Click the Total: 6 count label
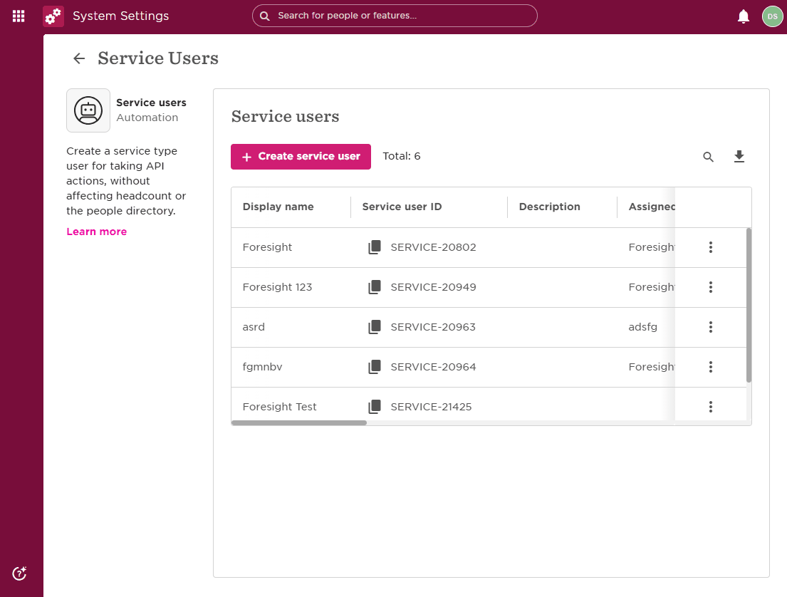This screenshot has width=787, height=597. click(402, 156)
